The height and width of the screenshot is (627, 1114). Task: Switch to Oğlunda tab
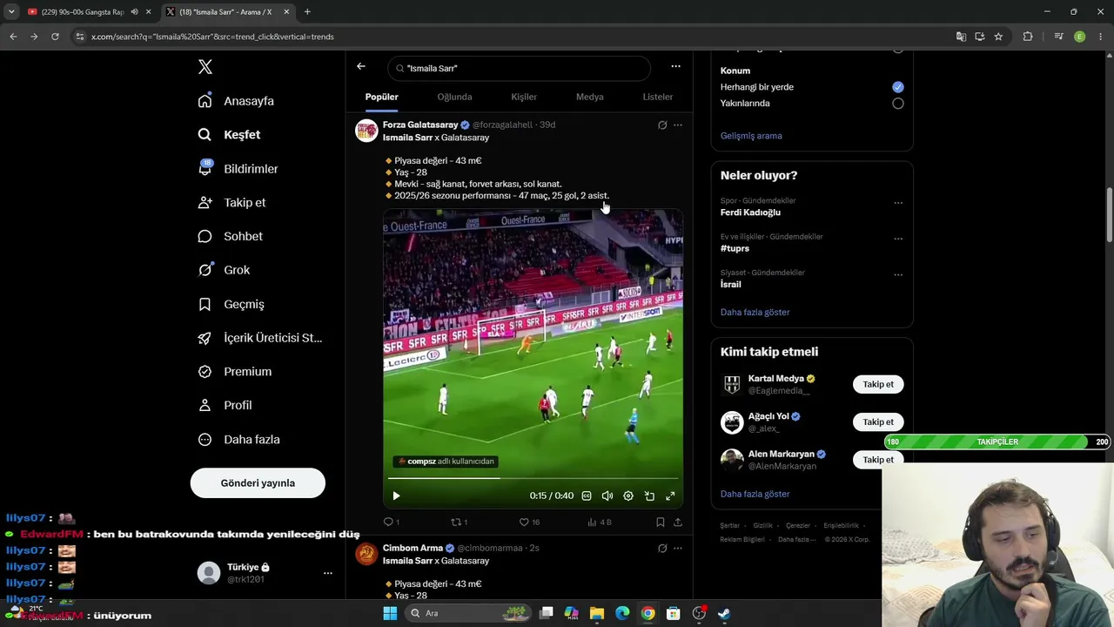pyautogui.click(x=454, y=98)
